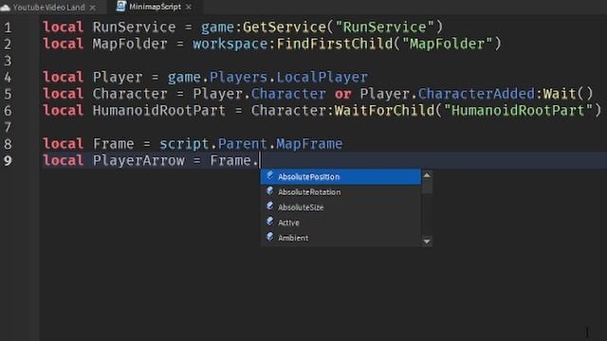Select AbsoluteRotation from autocomplete list
607x341 pixels.
click(340, 192)
